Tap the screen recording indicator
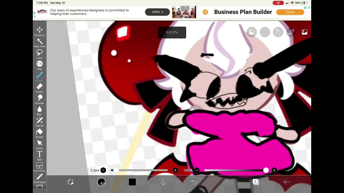 tap(278, 3)
